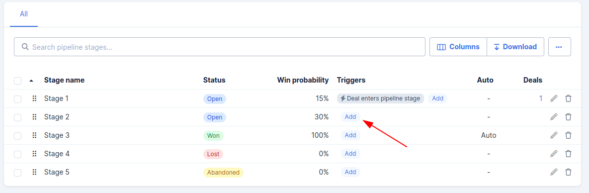
Task: Check the box for Stage 2
Action: coord(18,117)
